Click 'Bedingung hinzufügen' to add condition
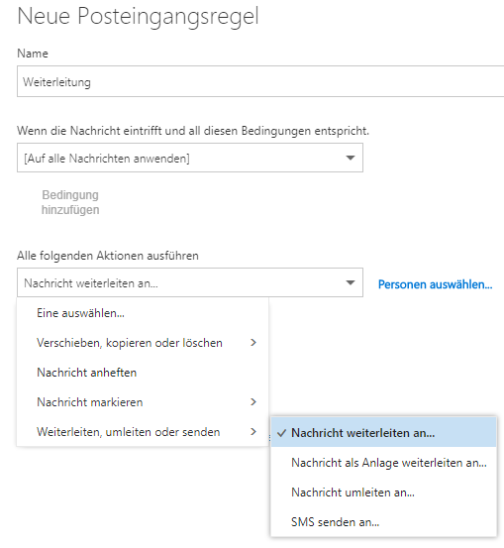 tap(70, 202)
